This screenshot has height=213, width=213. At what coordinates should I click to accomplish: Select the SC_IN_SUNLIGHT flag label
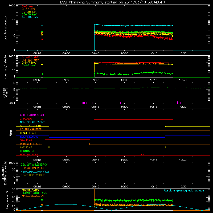(31, 126)
